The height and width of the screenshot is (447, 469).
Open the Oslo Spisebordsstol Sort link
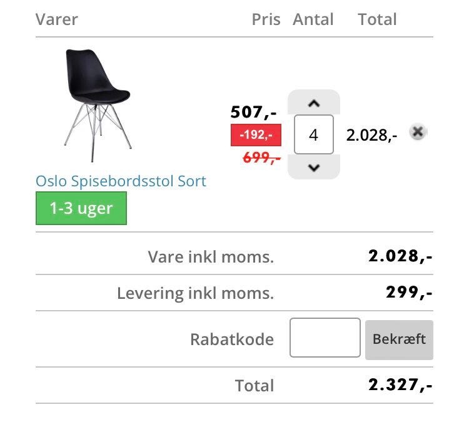[x=121, y=181]
